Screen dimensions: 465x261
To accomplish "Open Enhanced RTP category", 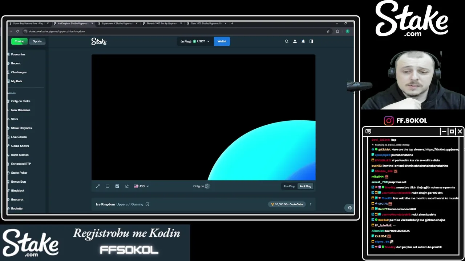I will (x=21, y=164).
